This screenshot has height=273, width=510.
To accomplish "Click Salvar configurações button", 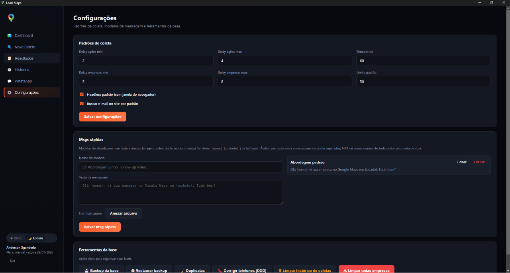I will click(103, 116).
